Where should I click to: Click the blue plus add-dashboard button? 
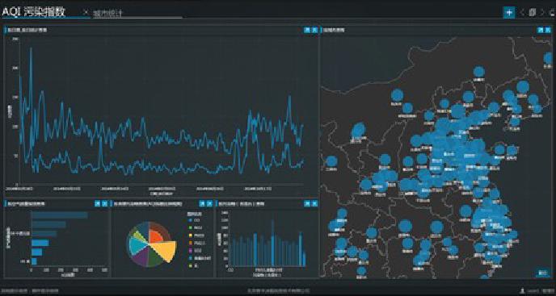pyautogui.click(x=509, y=12)
